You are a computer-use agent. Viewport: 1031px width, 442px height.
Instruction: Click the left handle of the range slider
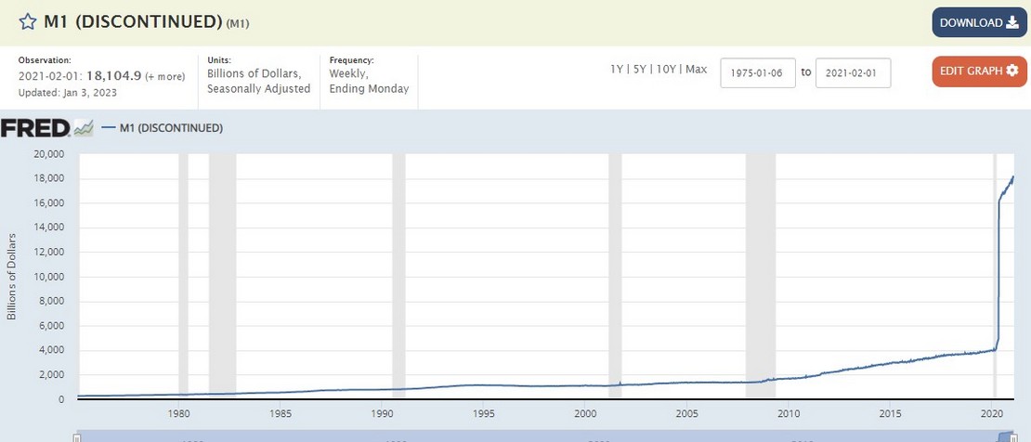78,436
